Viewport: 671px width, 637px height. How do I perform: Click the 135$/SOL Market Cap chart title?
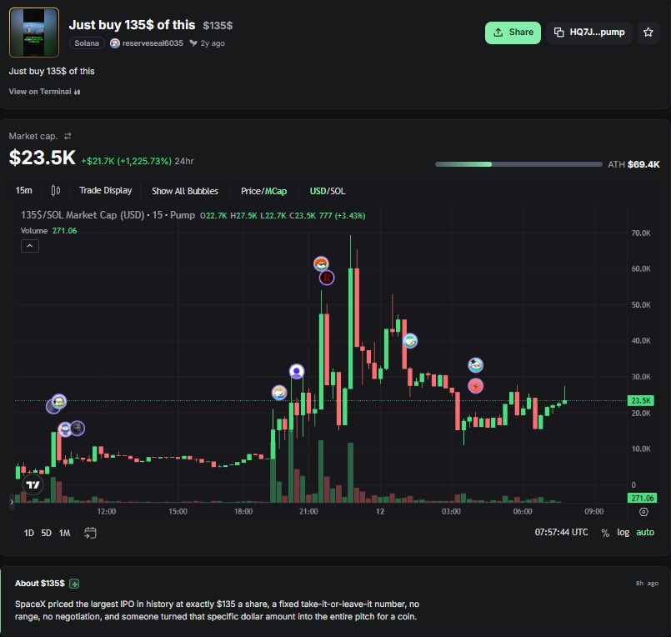(108, 215)
